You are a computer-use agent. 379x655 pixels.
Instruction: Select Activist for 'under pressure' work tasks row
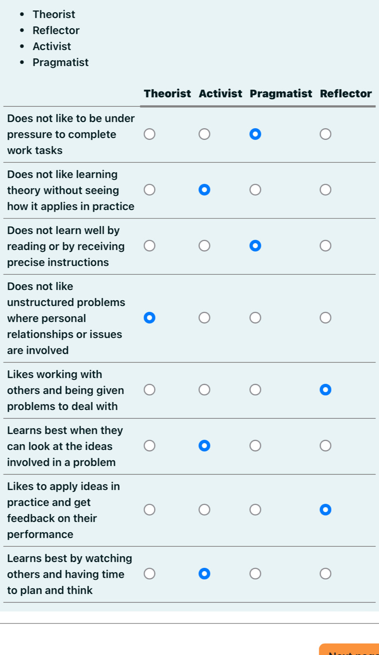pyautogui.click(x=204, y=134)
